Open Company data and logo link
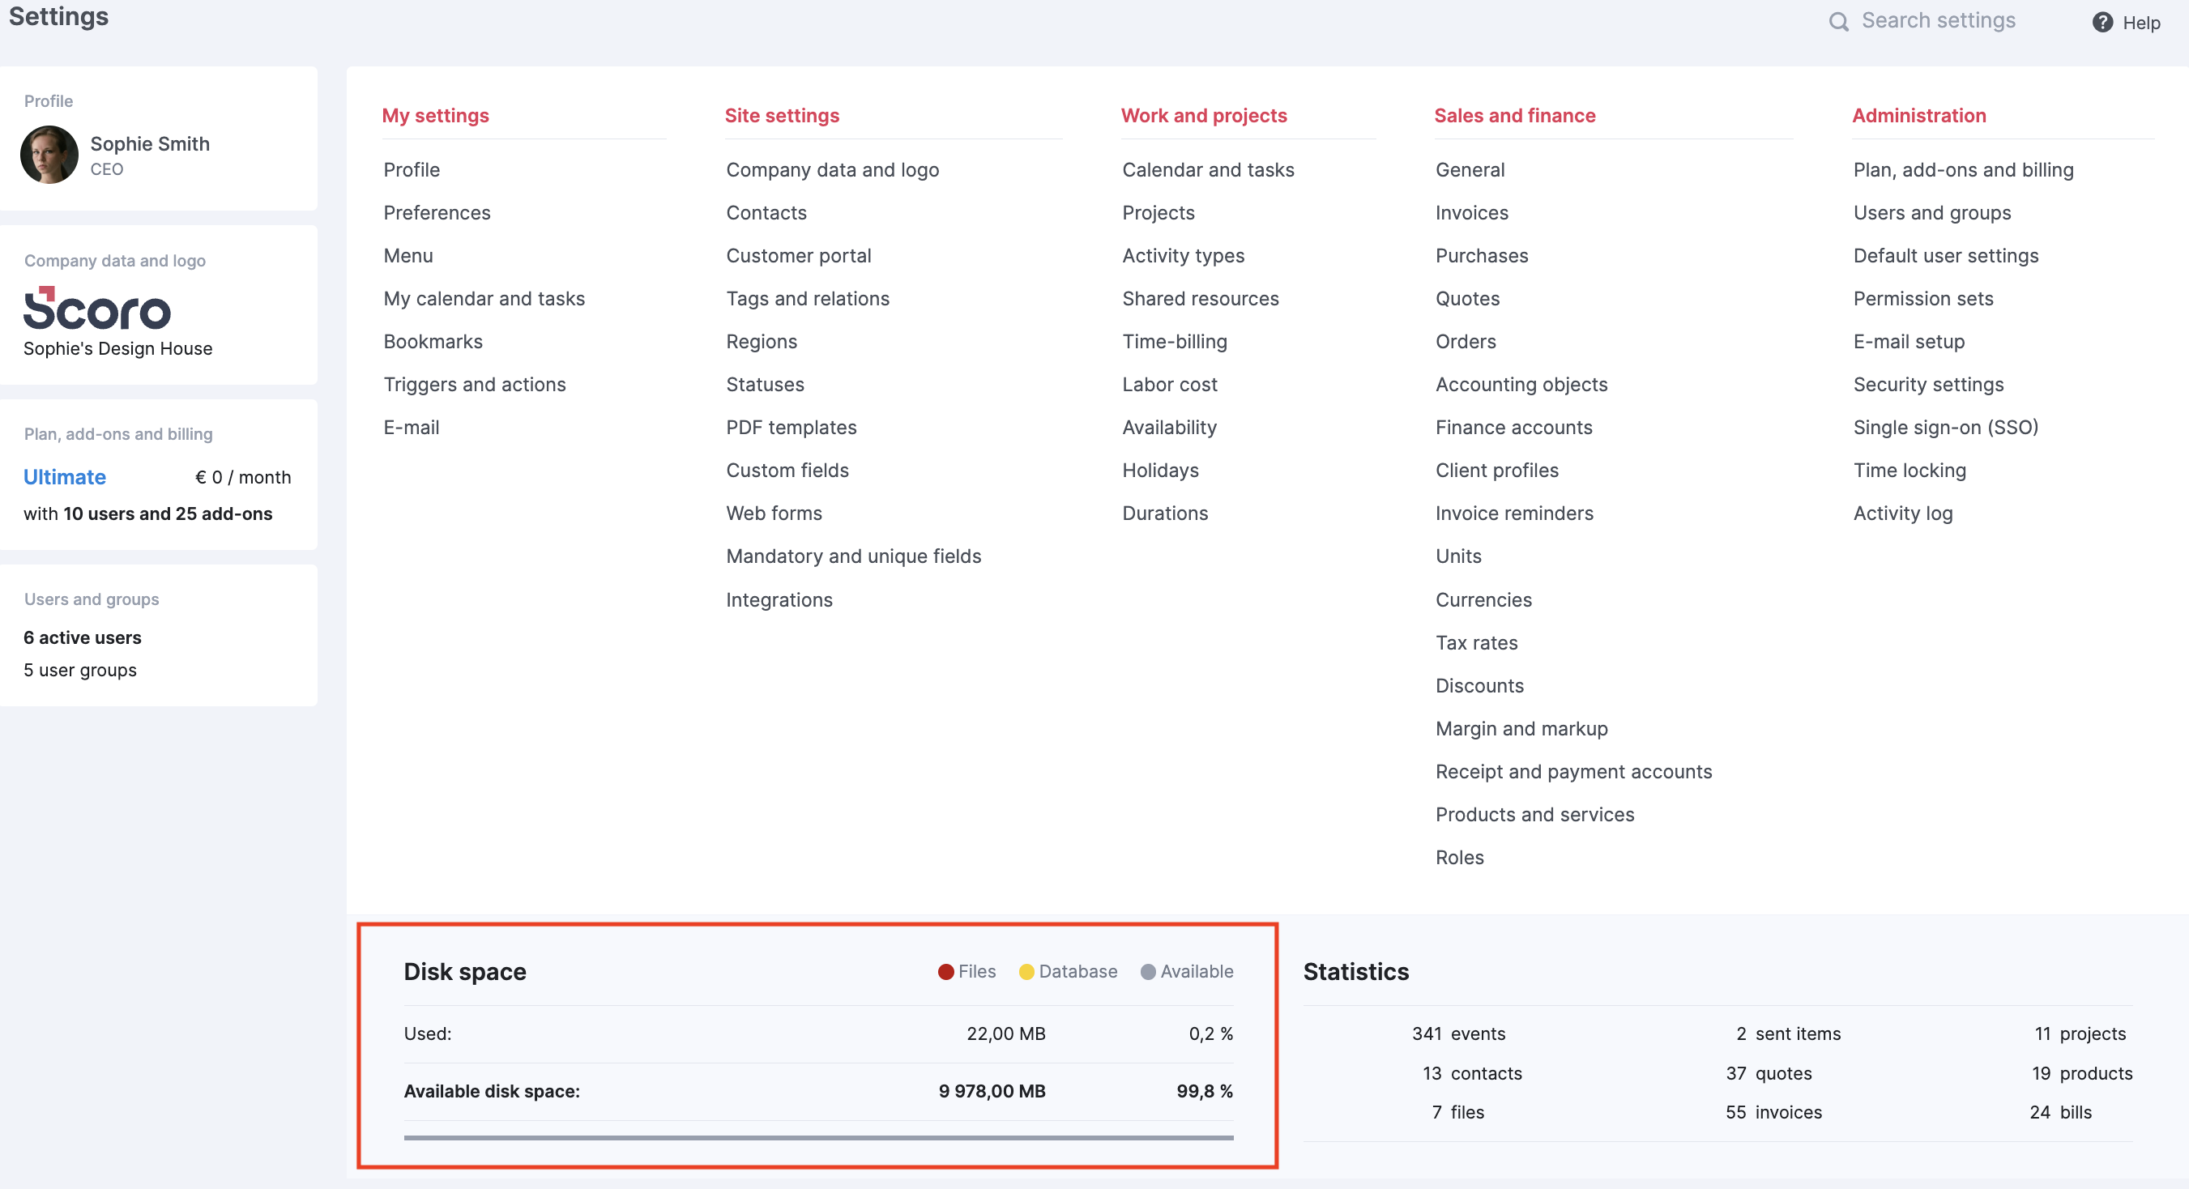 [x=832, y=170]
